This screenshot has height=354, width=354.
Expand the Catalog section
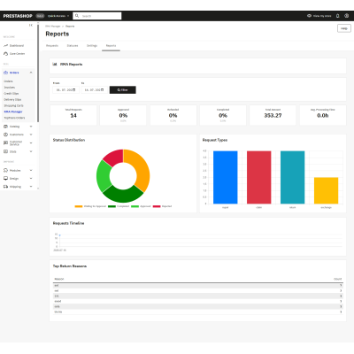[31, 127]
